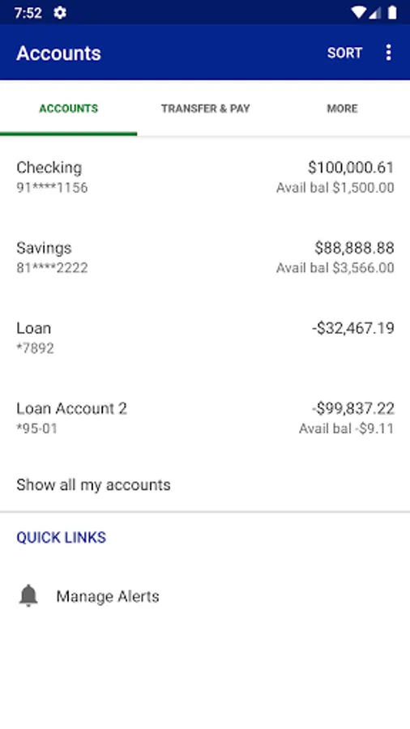Sort the accounts list

tap(344, 53)
